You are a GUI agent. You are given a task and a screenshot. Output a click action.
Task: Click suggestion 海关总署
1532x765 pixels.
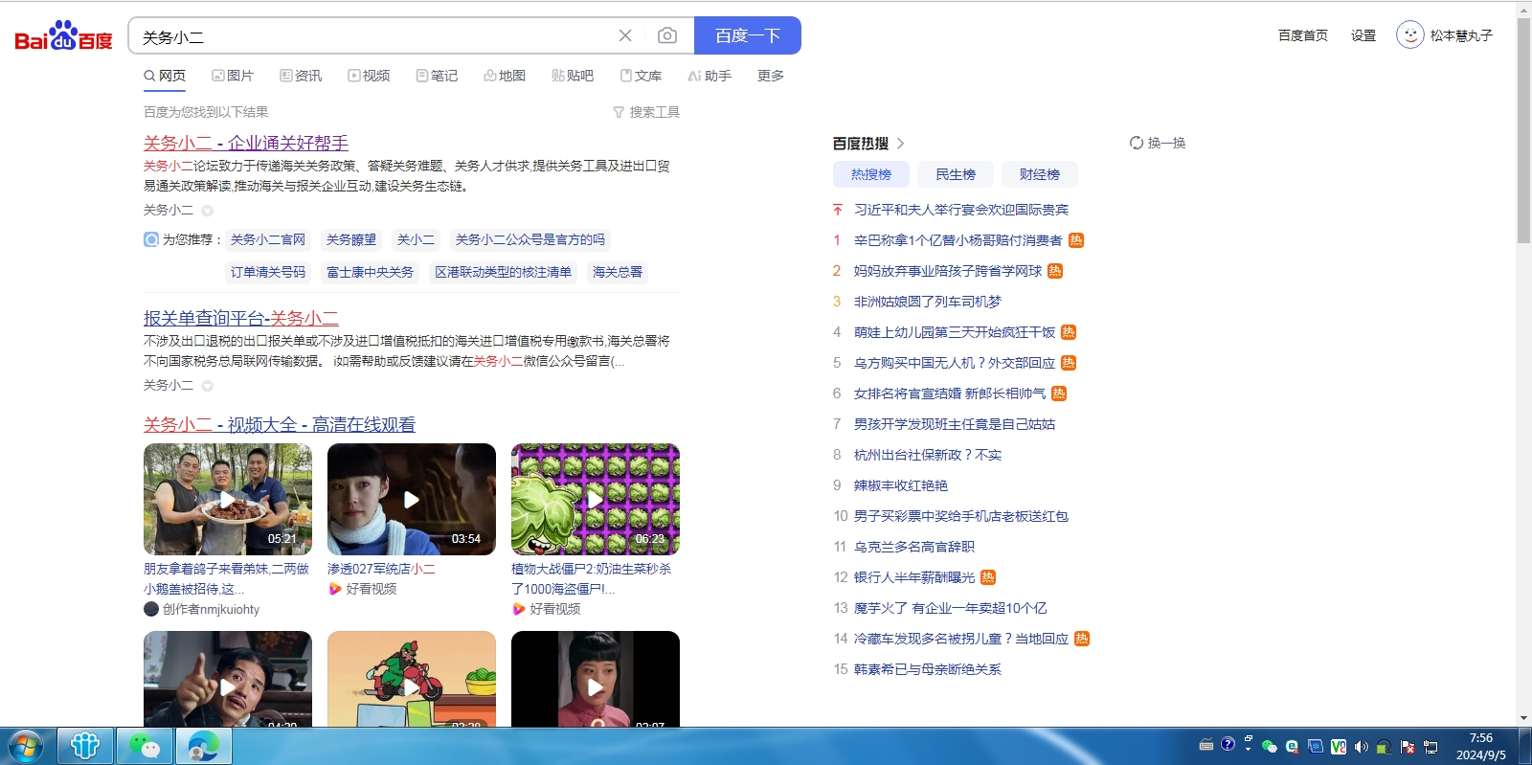pyautogui.click(x=618, y=272)
